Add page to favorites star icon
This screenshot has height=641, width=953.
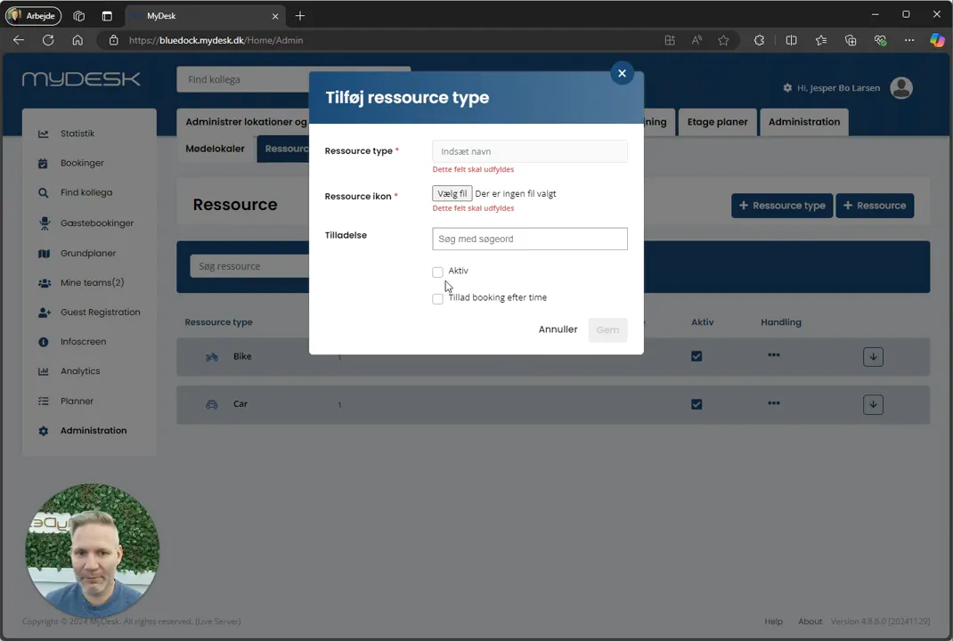coord(723,40)
